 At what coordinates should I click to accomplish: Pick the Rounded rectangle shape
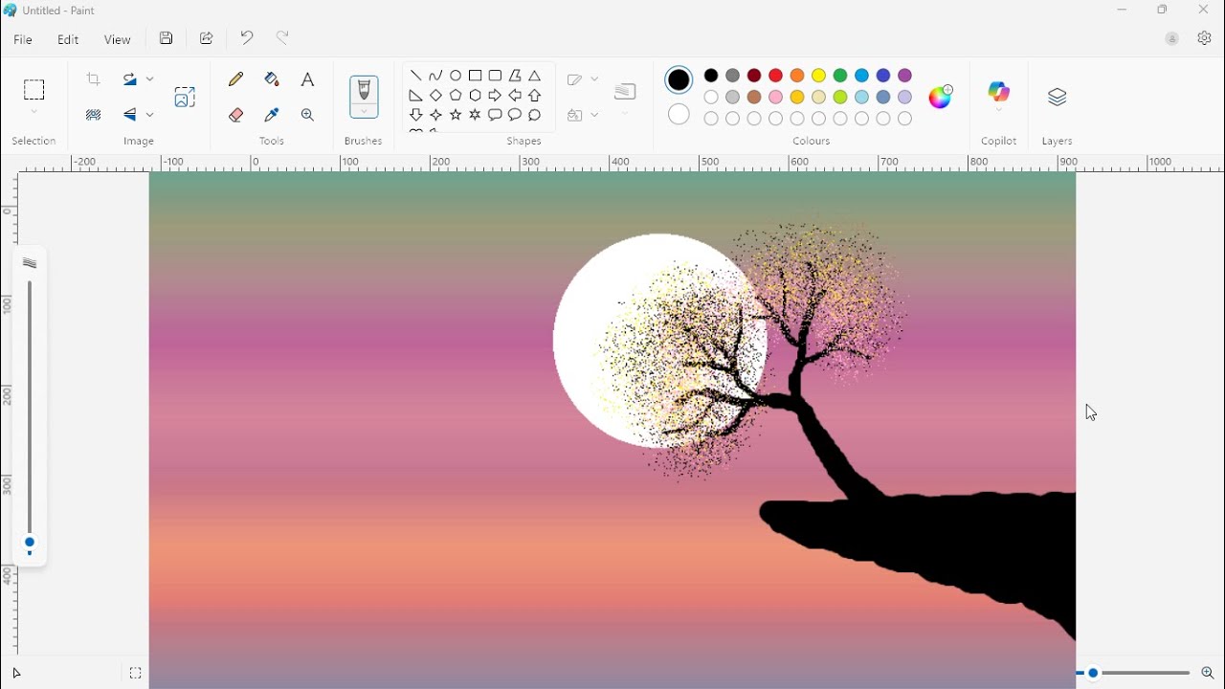(x=496, y=76)
